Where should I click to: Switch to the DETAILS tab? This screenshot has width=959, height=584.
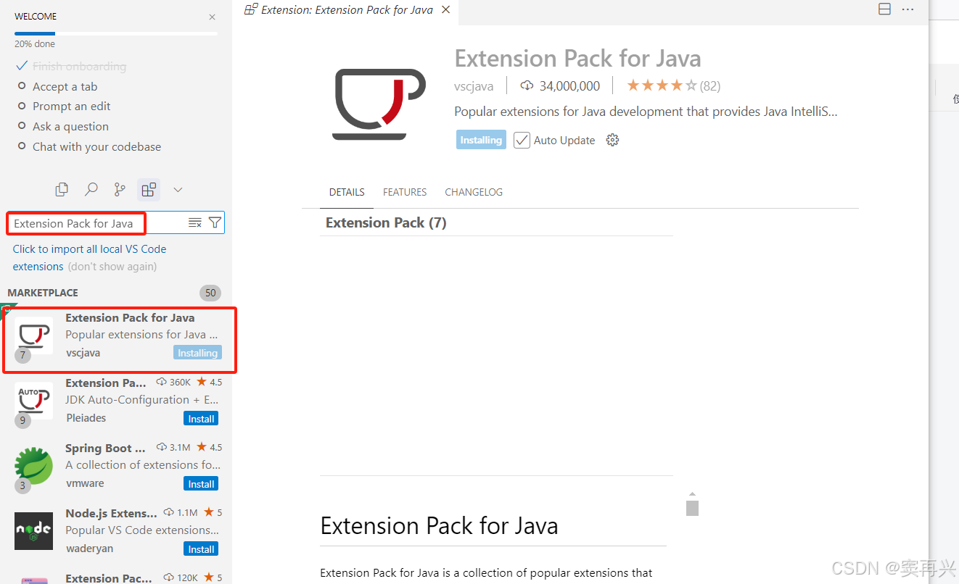[347, 192]
